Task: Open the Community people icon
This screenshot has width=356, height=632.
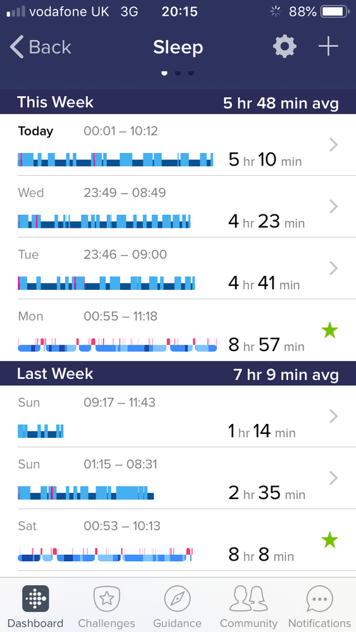Action: tap(249, 598)
